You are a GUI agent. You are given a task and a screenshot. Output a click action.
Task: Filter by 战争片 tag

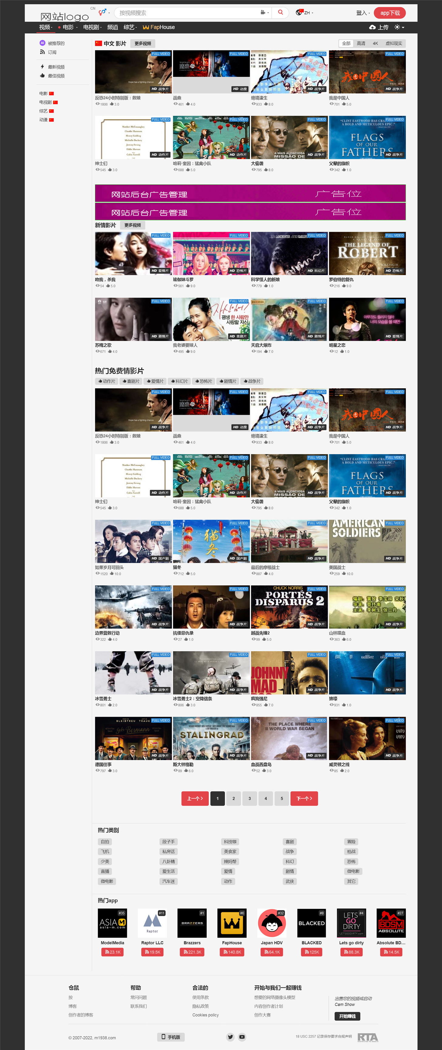252,381
